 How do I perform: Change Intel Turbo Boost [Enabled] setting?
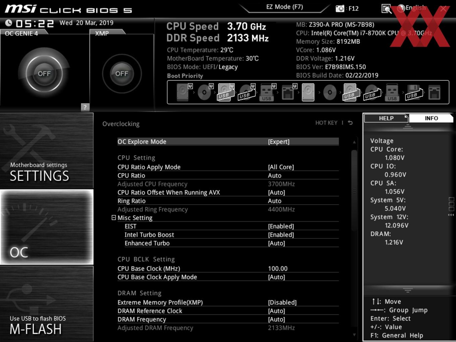coord(281,235)
